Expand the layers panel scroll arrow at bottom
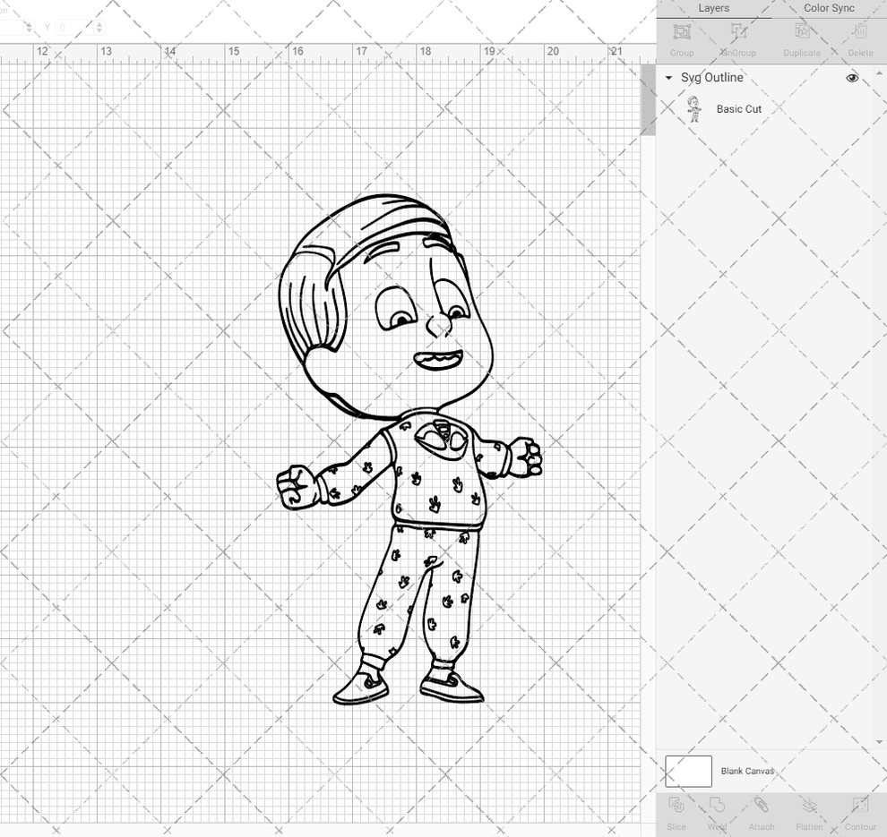The width and height of the screenshot is (887, 837). point(879,740)
